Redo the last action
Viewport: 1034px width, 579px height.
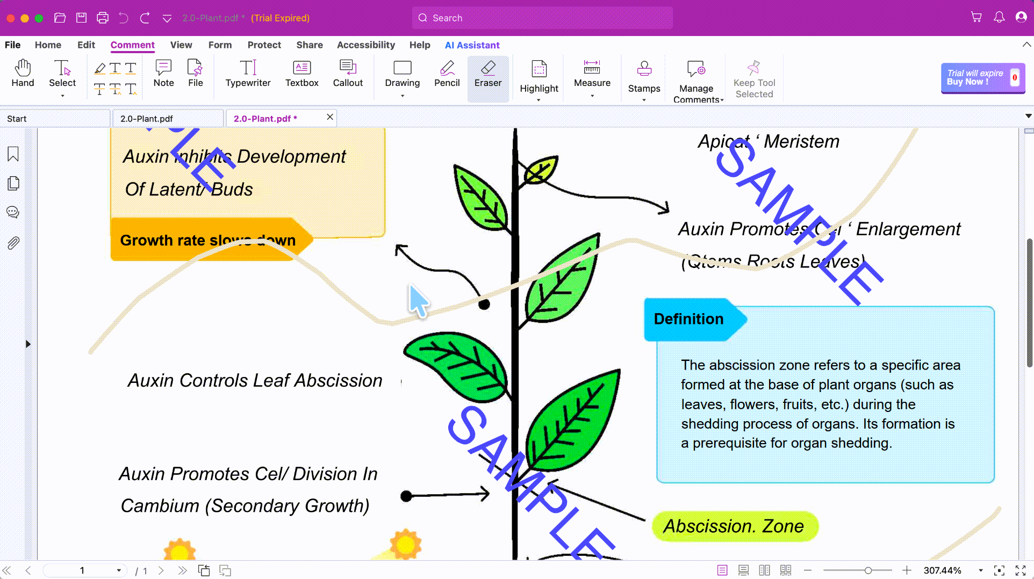point(145,18)
